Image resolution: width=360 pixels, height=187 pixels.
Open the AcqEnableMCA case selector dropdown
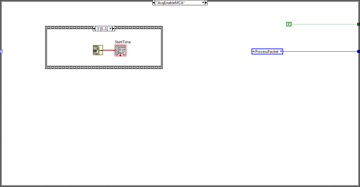[x=203, y=2]
